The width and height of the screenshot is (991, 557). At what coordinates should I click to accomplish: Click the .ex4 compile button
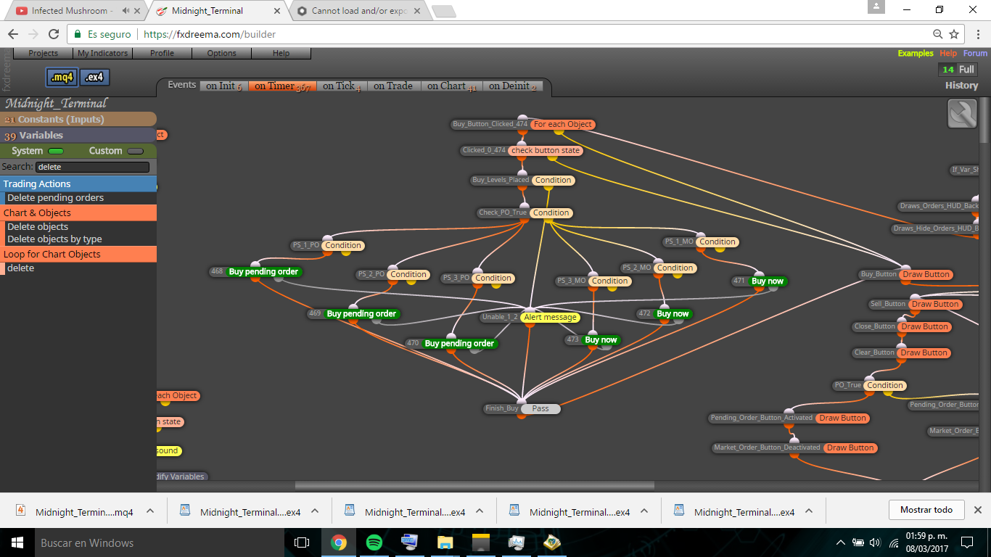95,77
